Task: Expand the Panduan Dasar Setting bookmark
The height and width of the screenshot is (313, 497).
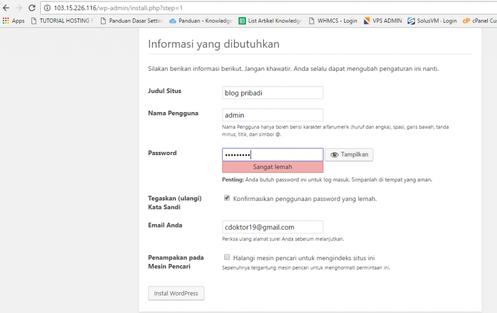Action: (x=130, y=20)
